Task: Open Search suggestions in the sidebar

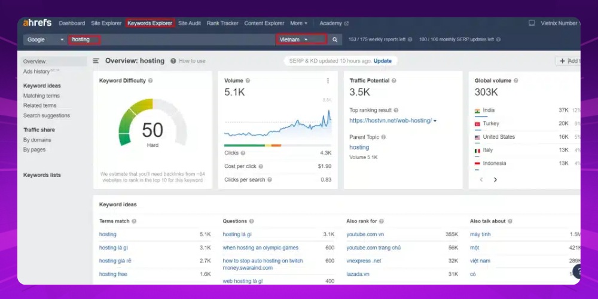Action: point(47,115)
